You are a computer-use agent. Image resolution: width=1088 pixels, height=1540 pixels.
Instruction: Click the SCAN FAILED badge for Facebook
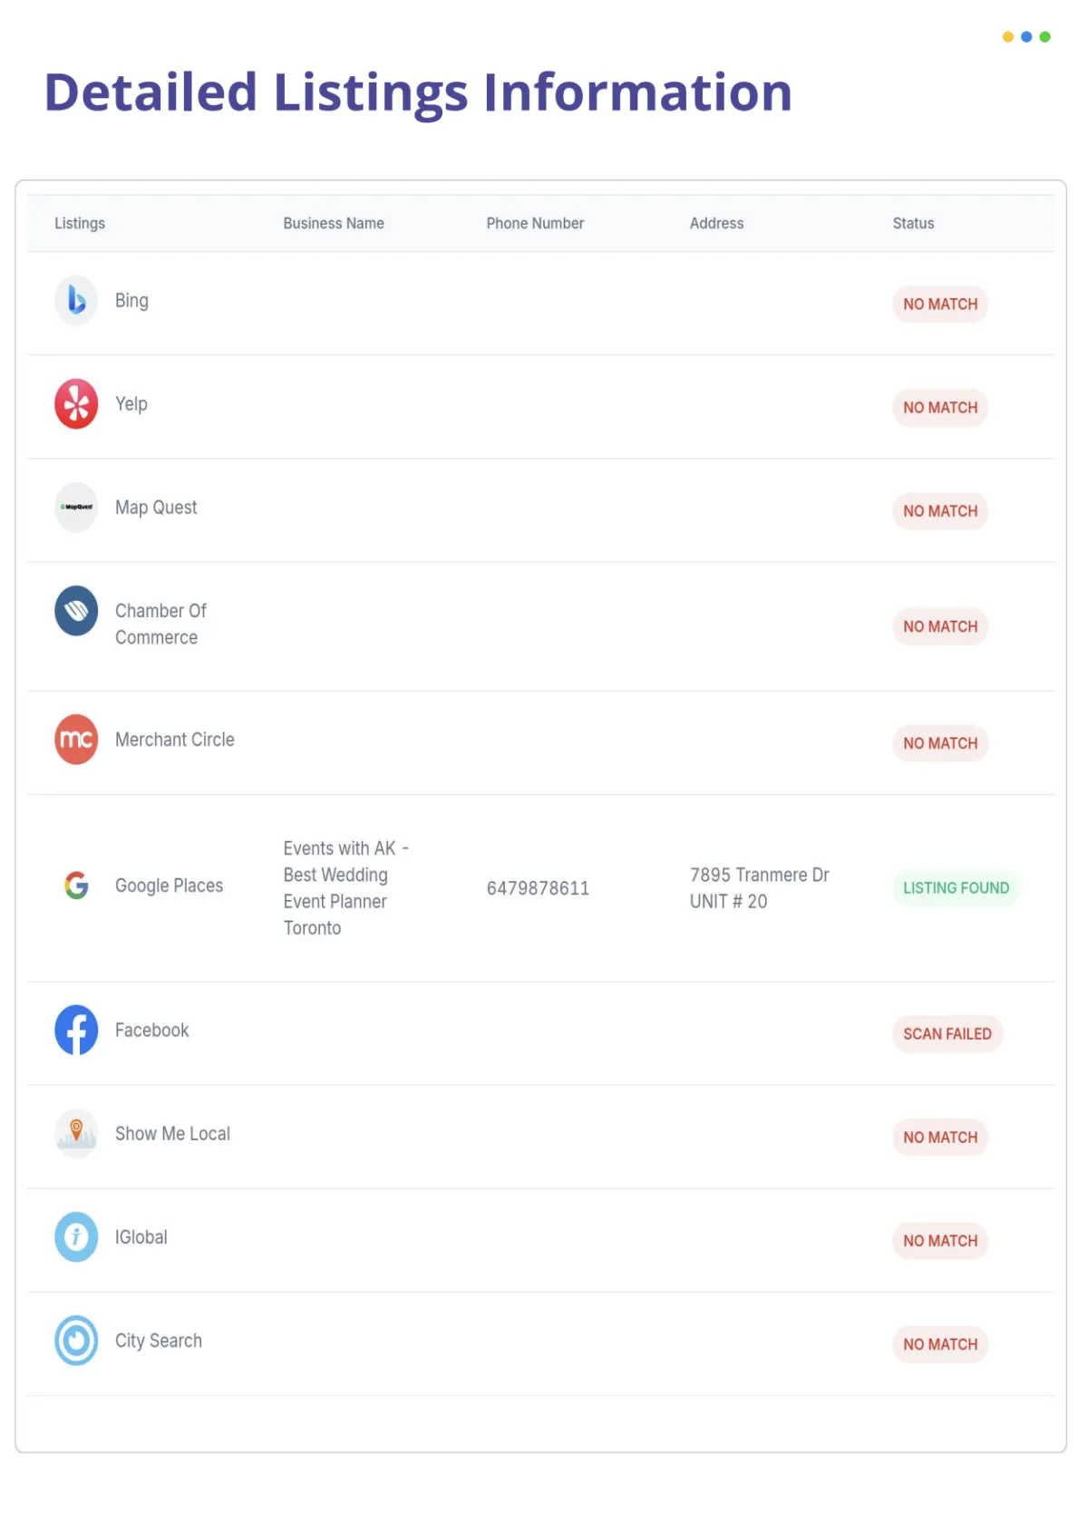click(x=947, y=1033)
